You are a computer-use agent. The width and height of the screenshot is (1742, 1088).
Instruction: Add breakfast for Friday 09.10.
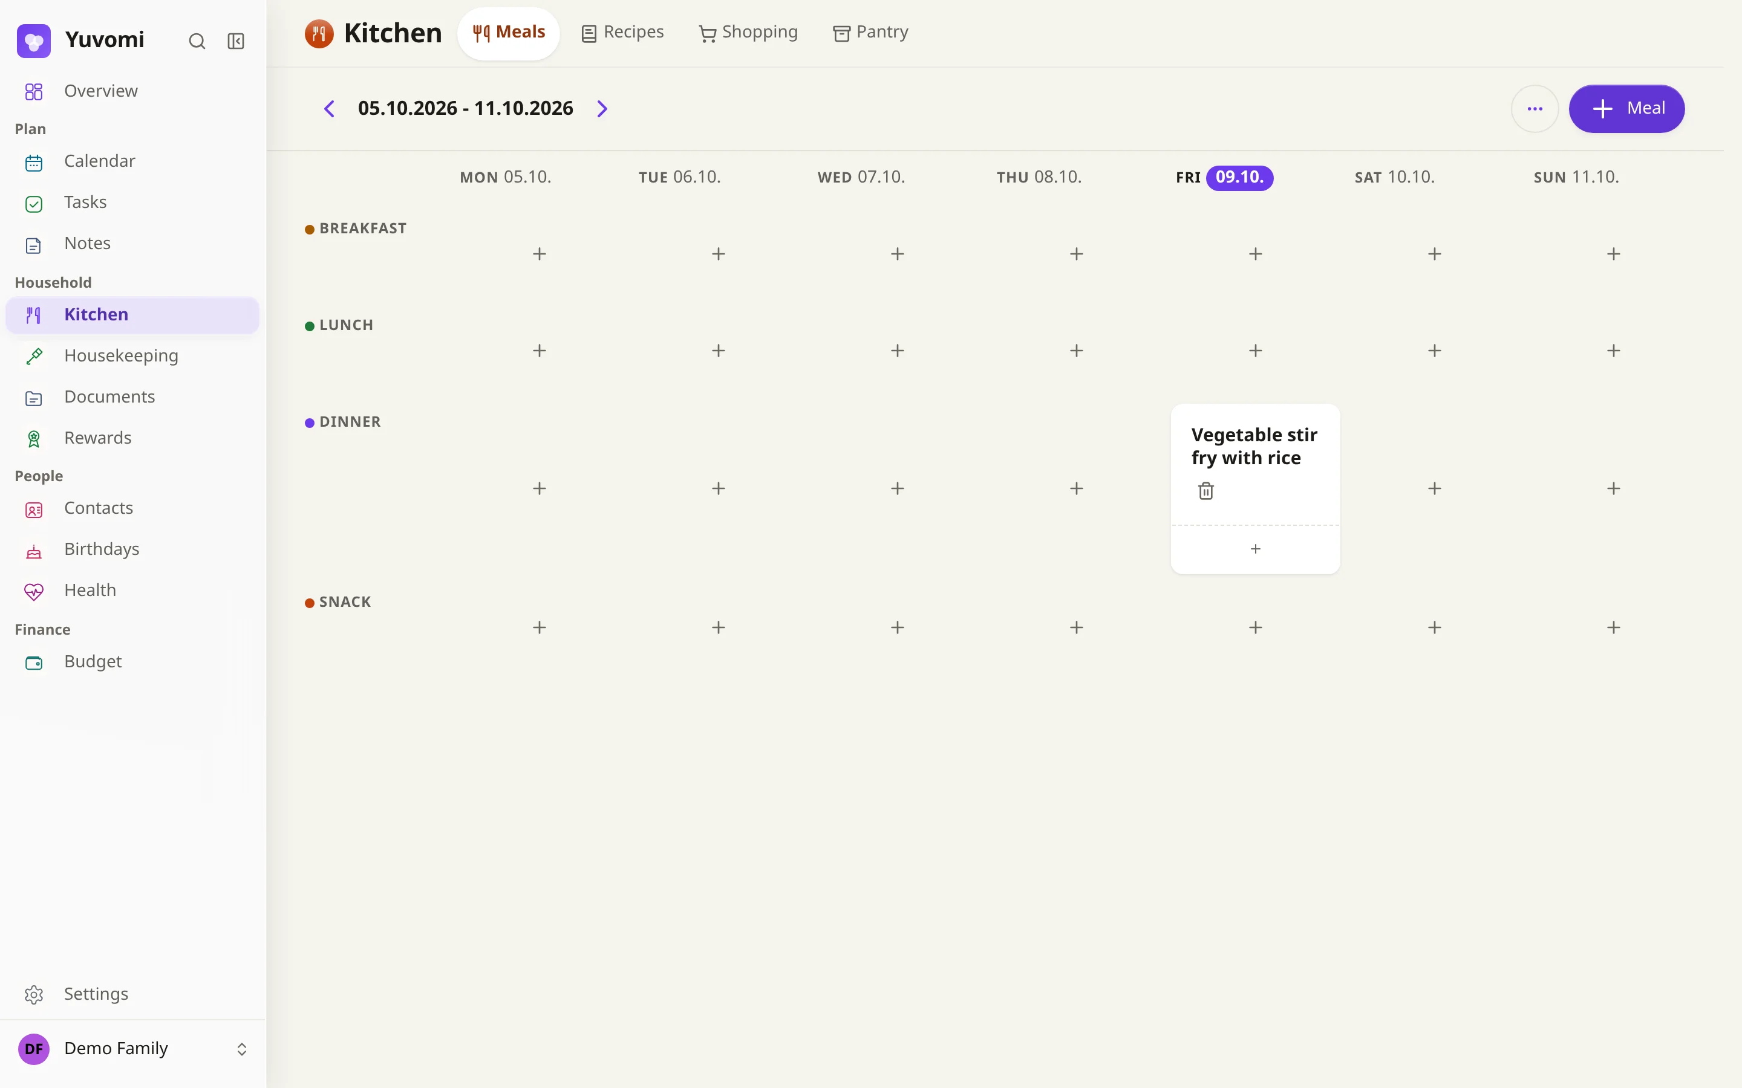(x=1256, y=254)
